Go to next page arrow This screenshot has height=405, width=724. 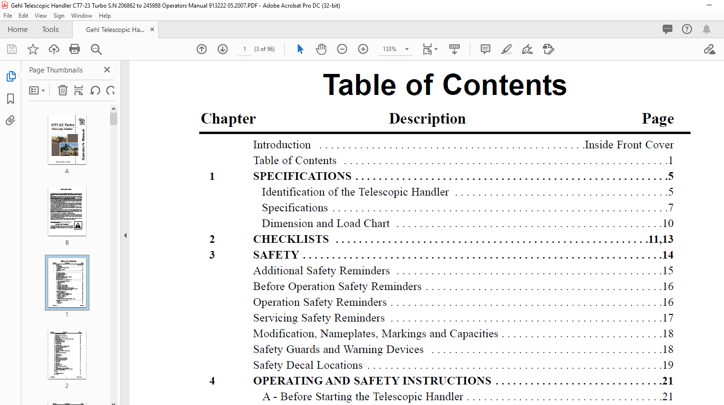223,49
